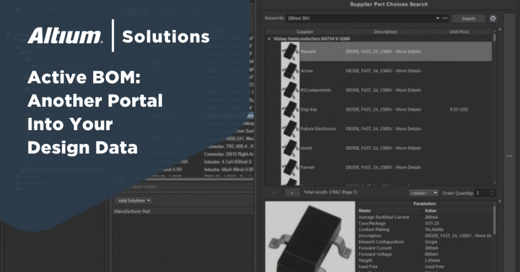The image size is (520, 272).
Task: Click the RSComponents part image icon
Action: click(x=290, y=90)
